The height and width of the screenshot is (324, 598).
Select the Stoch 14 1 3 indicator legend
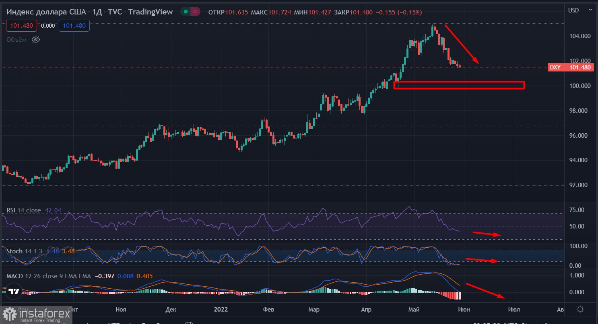click(x=24, y=251)
